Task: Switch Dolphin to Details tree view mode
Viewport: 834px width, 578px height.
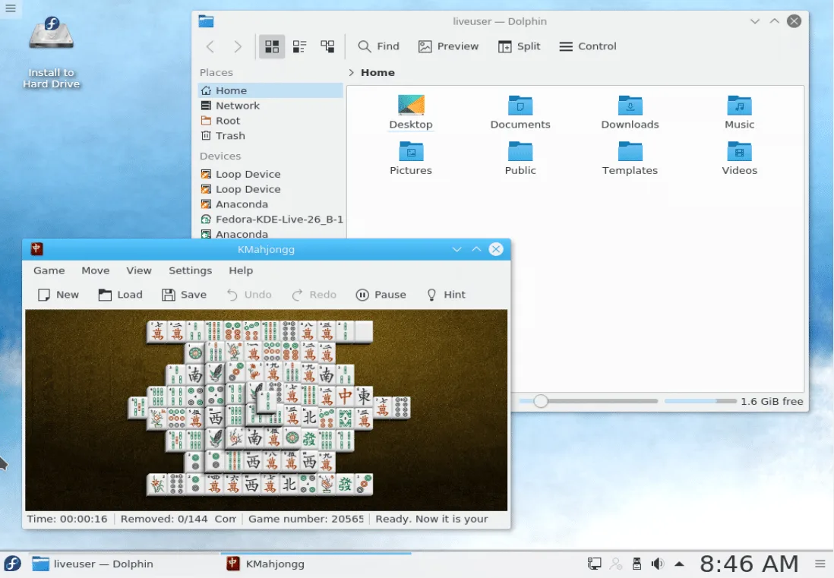Action: [327, 47]
